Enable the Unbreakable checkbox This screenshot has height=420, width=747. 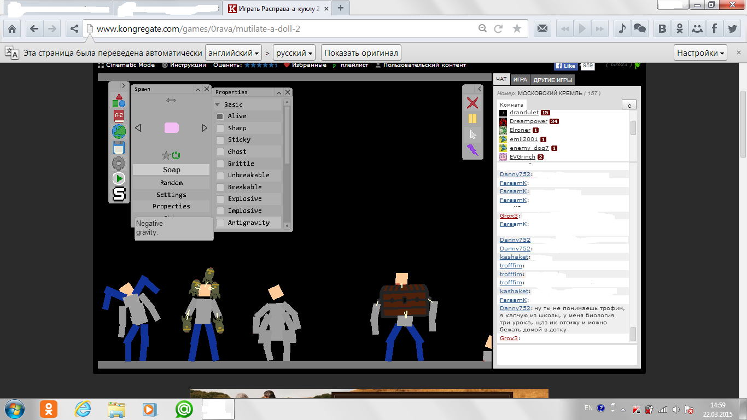point(220,176)
